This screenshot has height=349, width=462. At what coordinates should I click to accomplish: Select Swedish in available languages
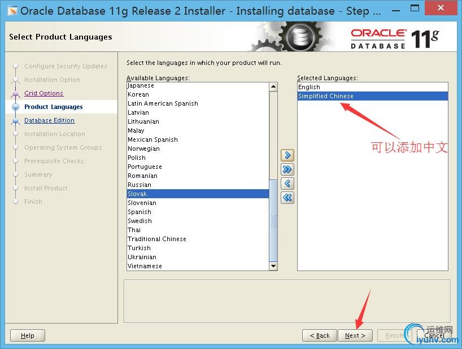[x=198, y=221]
